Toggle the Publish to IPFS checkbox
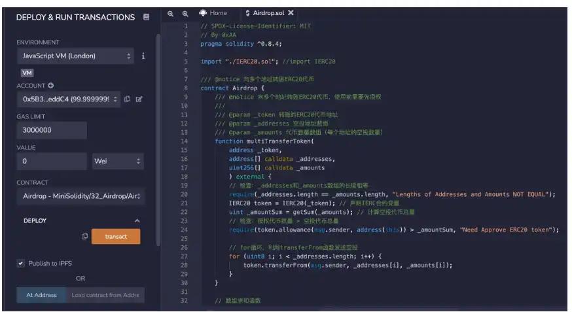 (20, 263)
